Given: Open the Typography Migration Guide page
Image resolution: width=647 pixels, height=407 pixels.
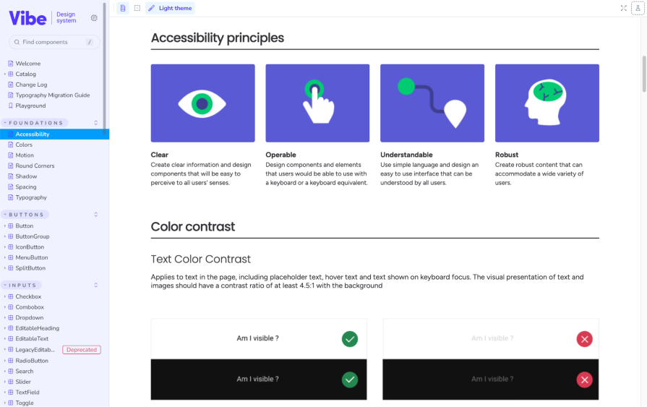Looking at the screenshot, I should click(52, 95).
